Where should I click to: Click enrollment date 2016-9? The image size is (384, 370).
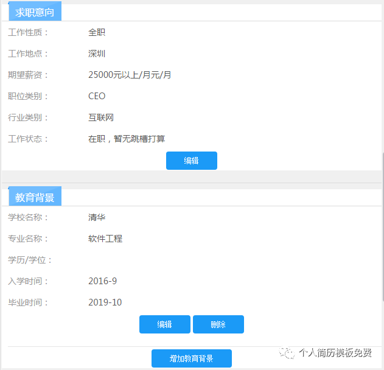coord(102,281)
